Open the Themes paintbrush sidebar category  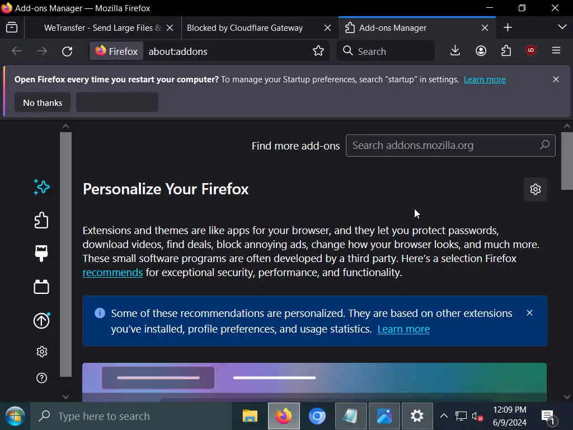pos(41,254)
